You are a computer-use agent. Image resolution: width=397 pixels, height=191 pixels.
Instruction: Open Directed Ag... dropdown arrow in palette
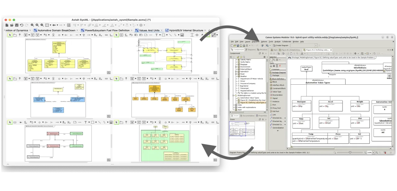(285, 121)
